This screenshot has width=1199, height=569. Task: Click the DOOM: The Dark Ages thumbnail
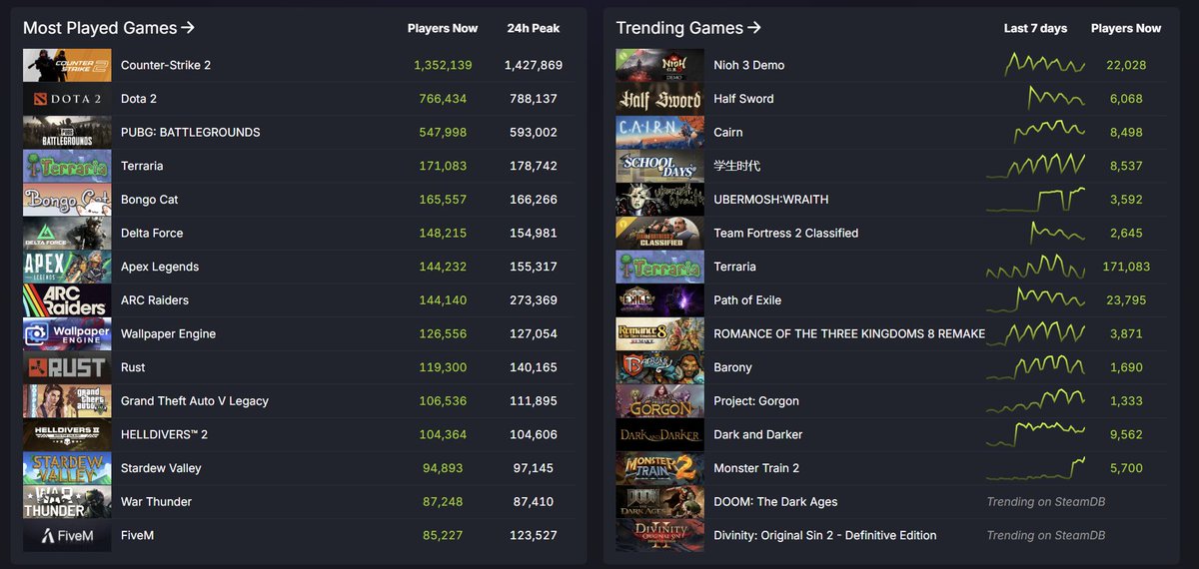[659, 502]
